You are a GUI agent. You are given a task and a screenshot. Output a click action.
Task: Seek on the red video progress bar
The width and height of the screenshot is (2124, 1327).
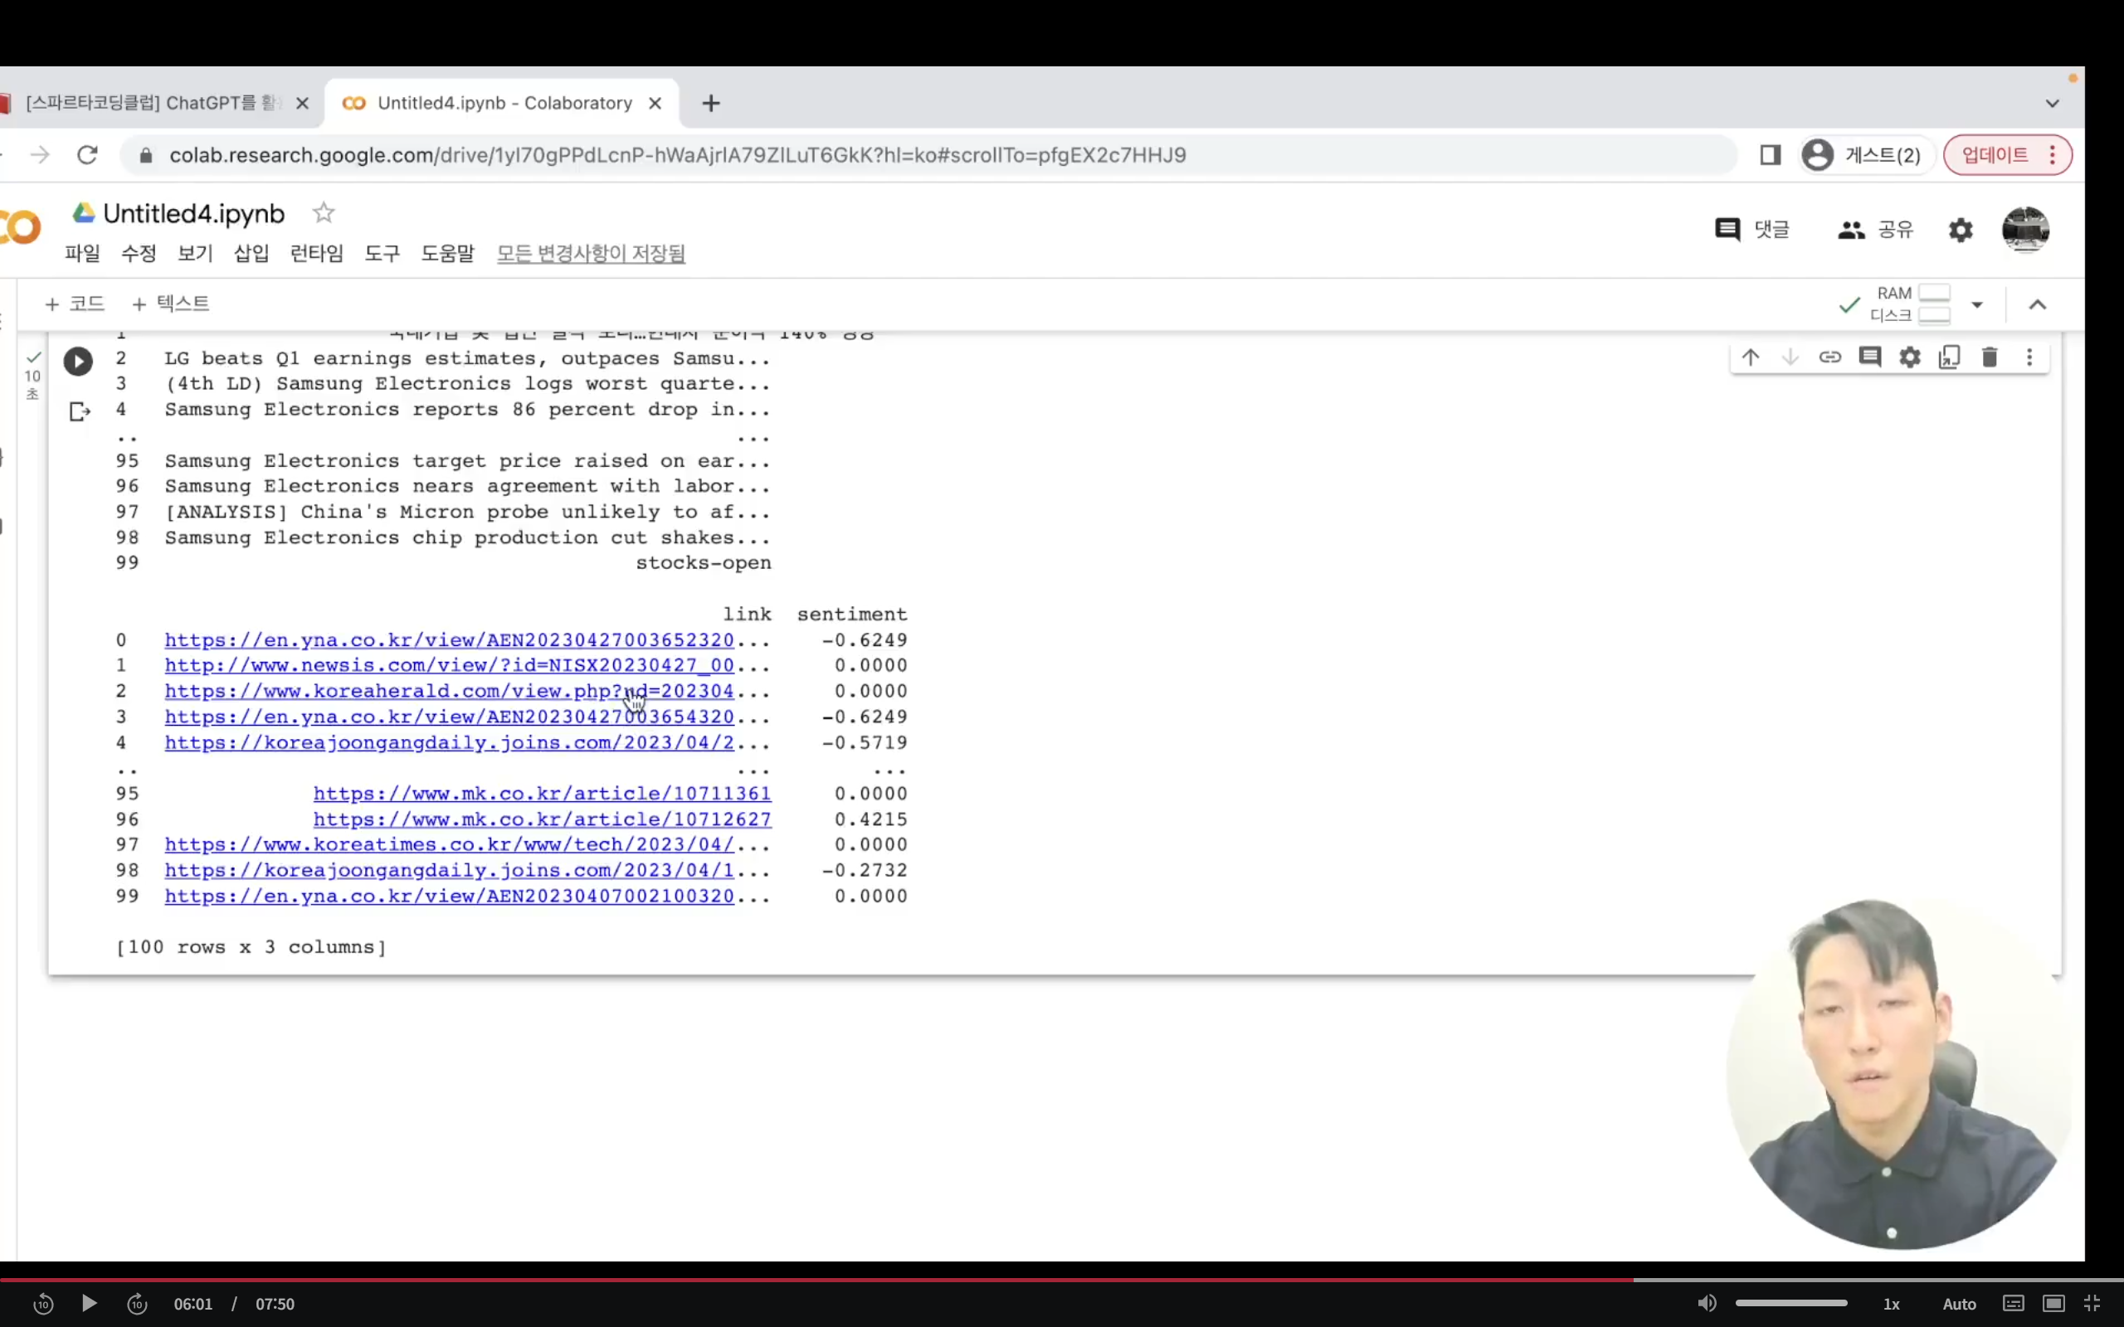point(1062,1280)
